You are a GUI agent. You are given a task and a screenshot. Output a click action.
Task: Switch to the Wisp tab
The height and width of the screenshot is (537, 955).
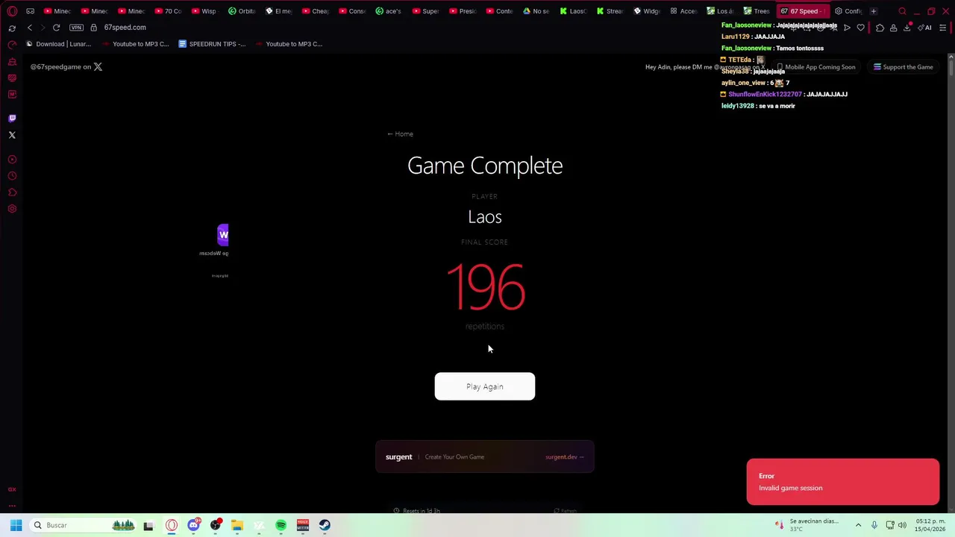(204, 11)
